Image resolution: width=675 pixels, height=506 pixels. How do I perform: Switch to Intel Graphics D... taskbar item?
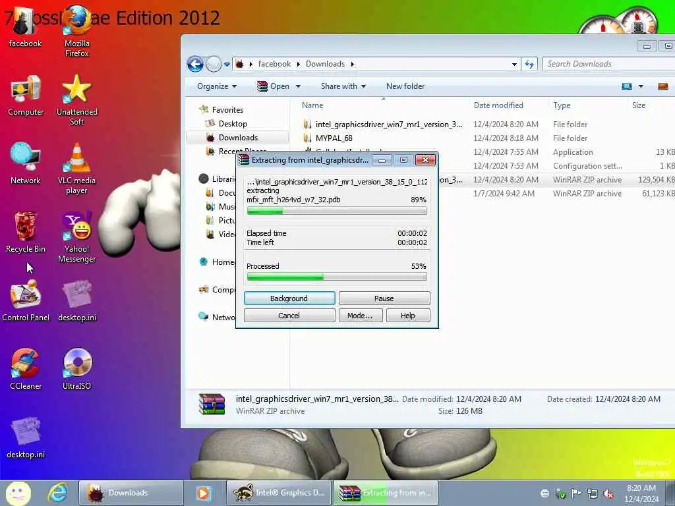tap(279, 493)
